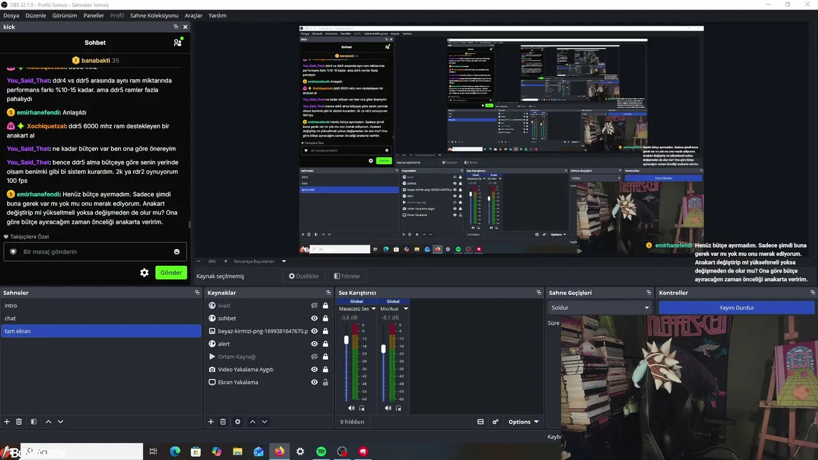Lock the Ekran Yakalama source
The width and height of the screenshot is (818, 460).
pos(325,382)
